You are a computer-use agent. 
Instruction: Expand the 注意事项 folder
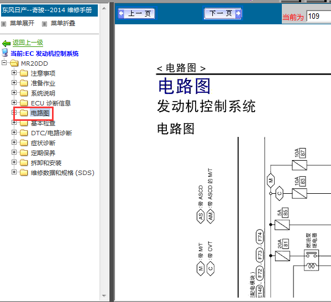[14, 72]
